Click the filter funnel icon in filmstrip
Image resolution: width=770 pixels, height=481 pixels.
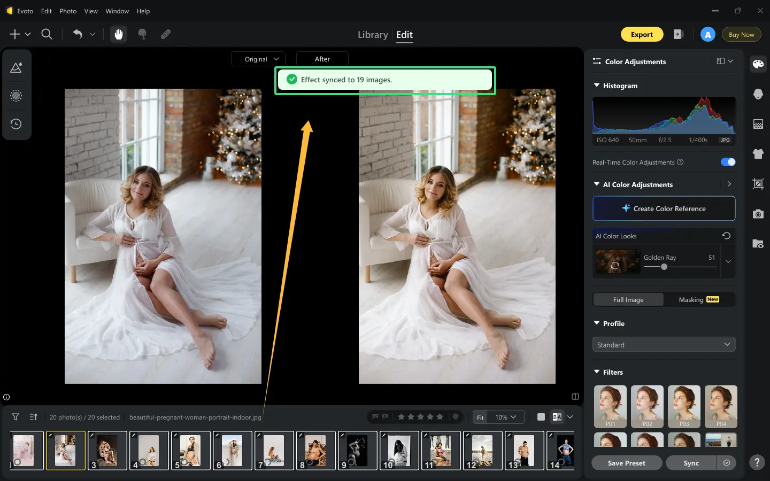point(16,417)
